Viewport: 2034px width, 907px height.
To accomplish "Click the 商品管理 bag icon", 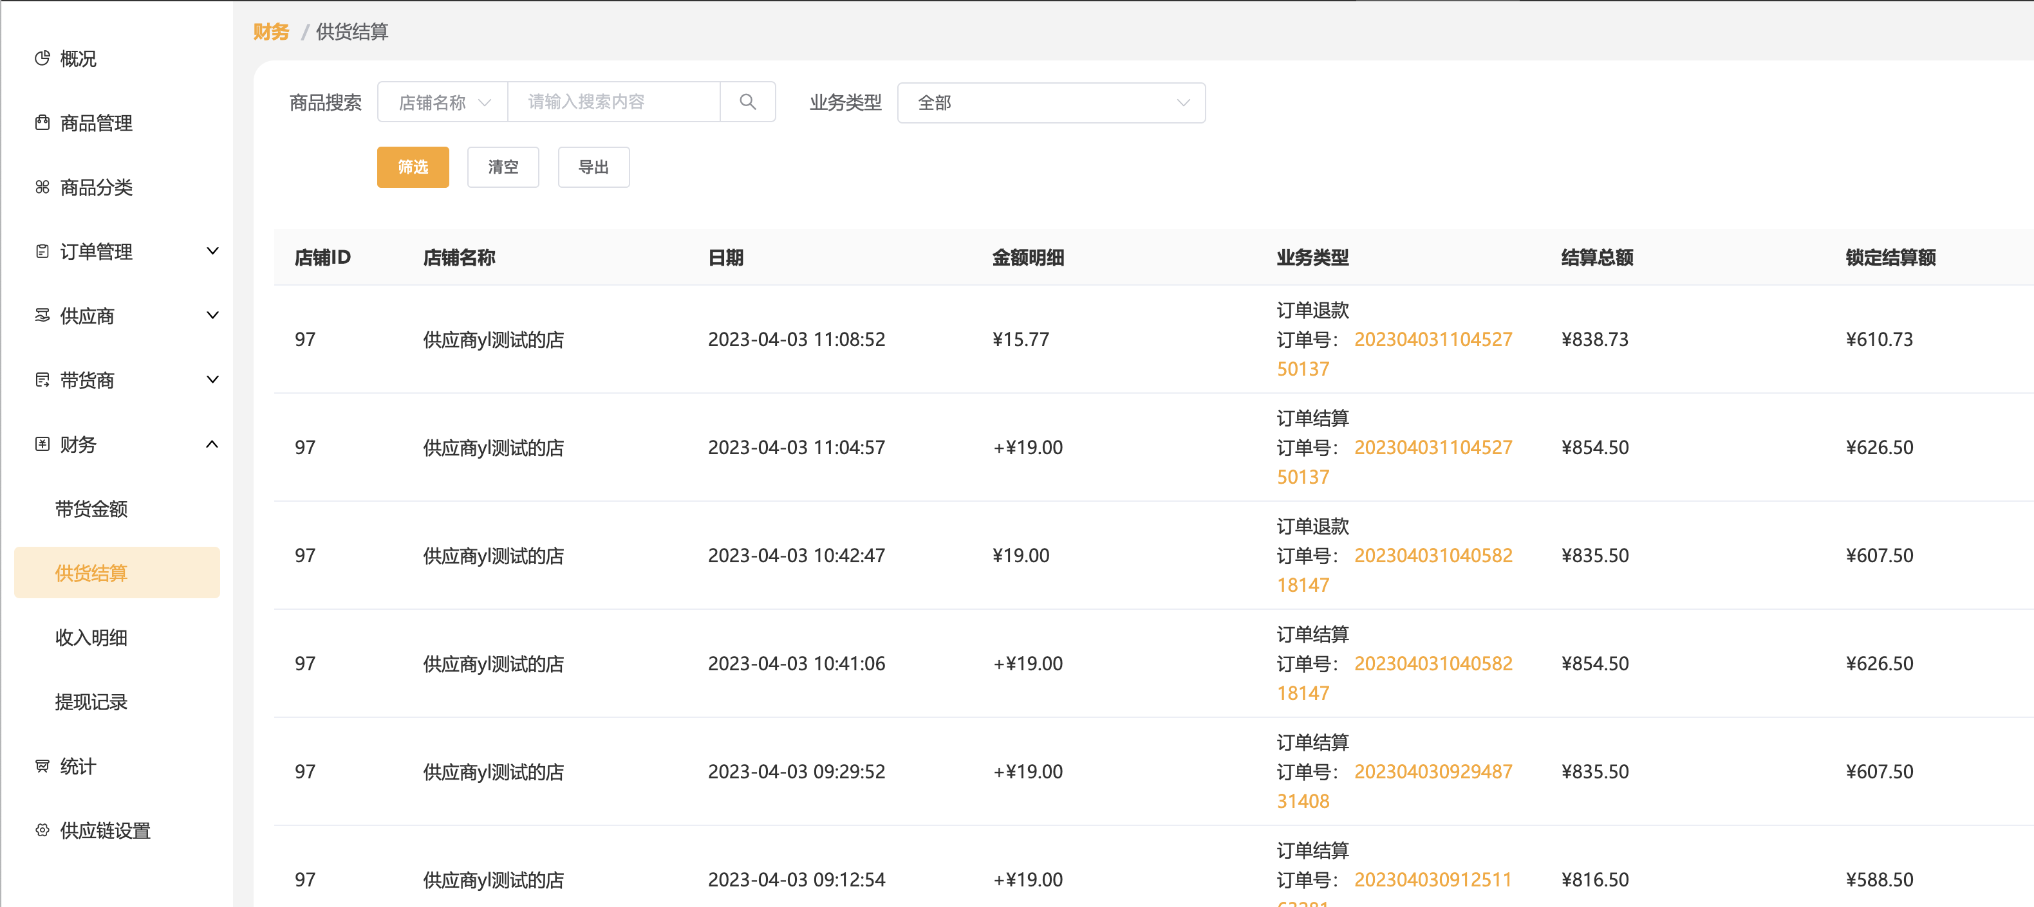I will click(x=42, y=122).
